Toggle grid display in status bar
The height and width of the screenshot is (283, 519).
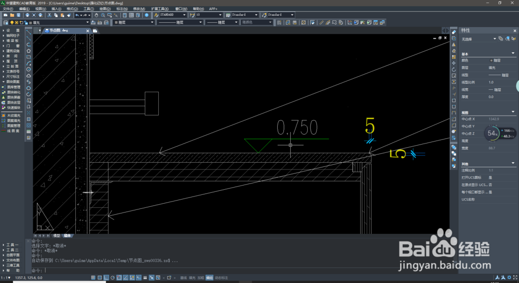point(100,278)
